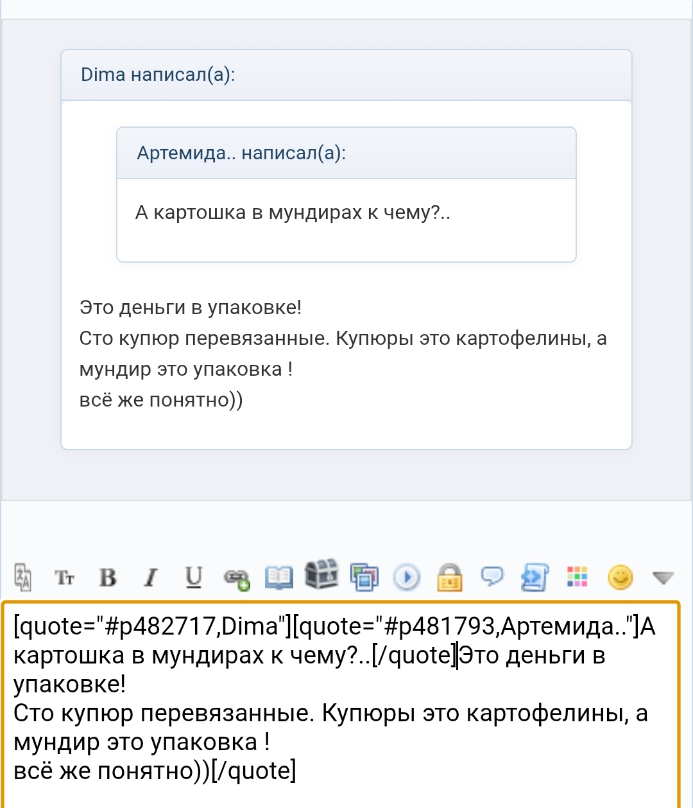
Task: Toggle underline formatting
Action: pos(193,577)
